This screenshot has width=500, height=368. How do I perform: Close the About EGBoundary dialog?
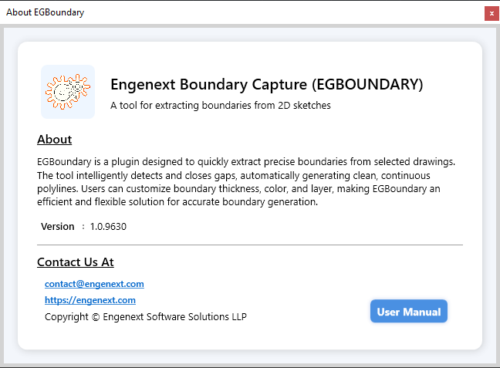tap(492, 14)
